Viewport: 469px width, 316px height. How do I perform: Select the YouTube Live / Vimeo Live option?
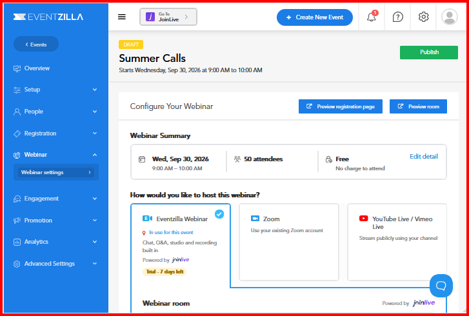click(x=397, y=242)
